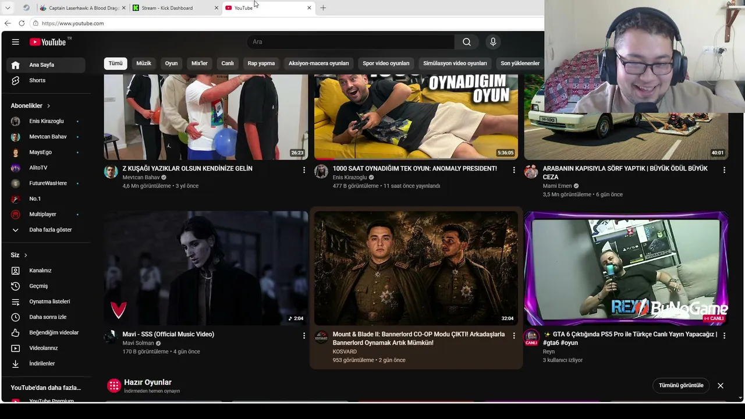Select the Spor video oyunları chip
745x419 pixels.
point(386,63)
